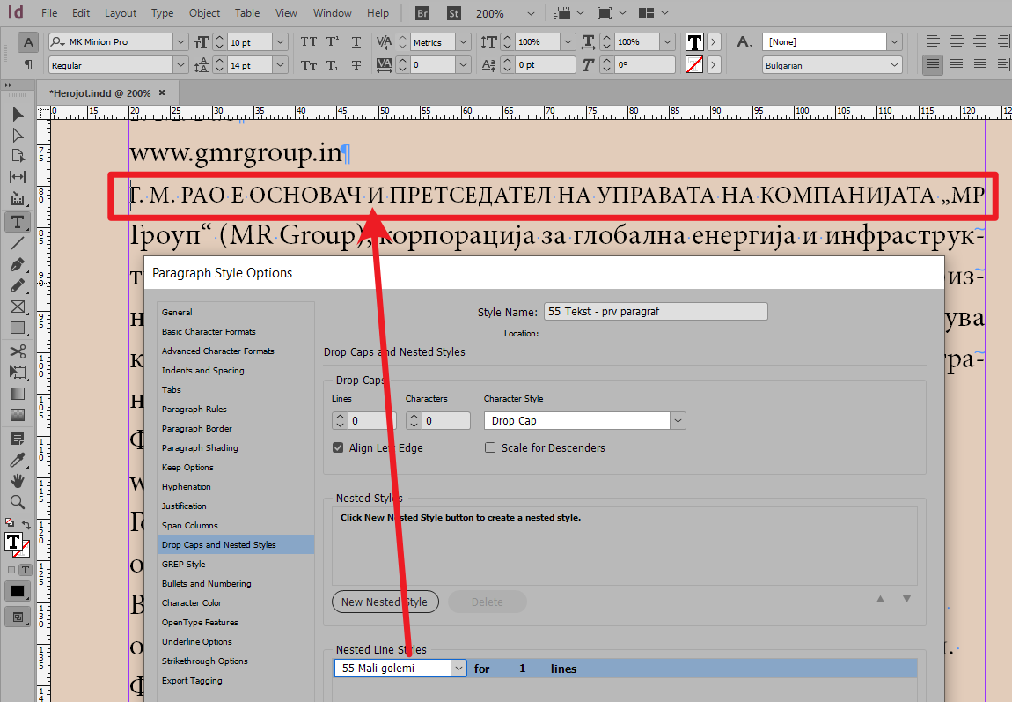This screenshot has width=1012, height=702.
Task: Select the Zoom tool magnifier
Action: coord(18,502)
